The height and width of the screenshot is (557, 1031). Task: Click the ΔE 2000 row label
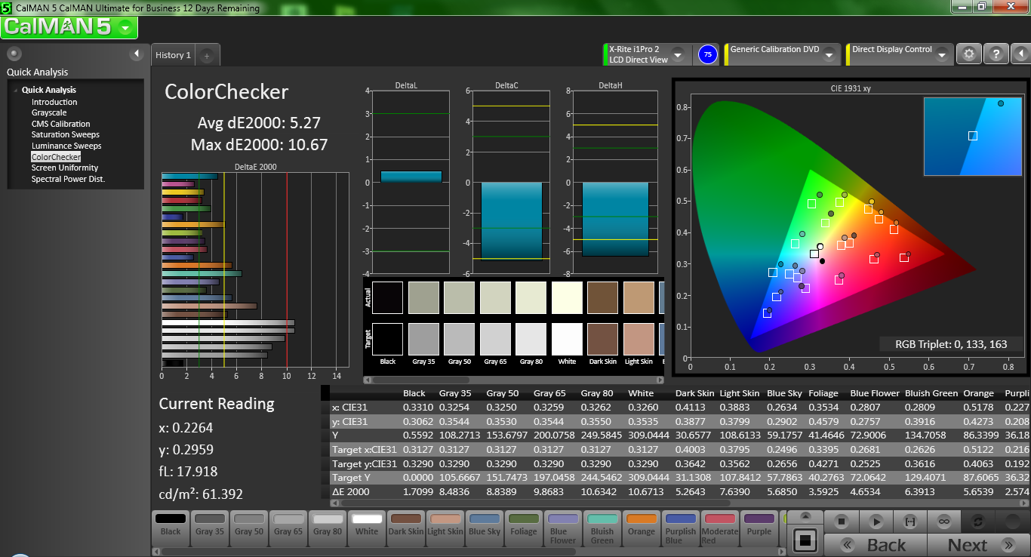(x=350, y=492)
